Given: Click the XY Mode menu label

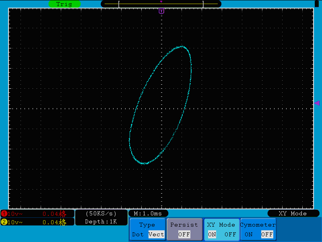Looking at the screenshot, I should click(x=221, y=225).
